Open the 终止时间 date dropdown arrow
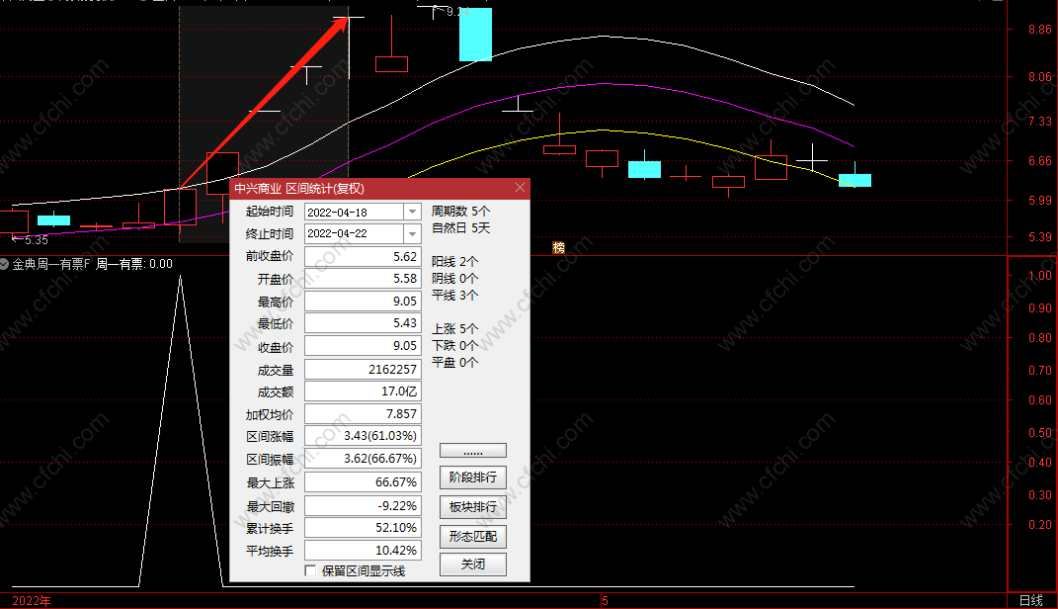Viewport: 1058px width, 609px height. (x=412, y=233)
